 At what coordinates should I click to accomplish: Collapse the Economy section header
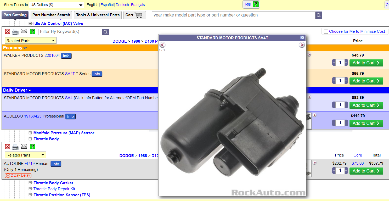tap(15, 48)
